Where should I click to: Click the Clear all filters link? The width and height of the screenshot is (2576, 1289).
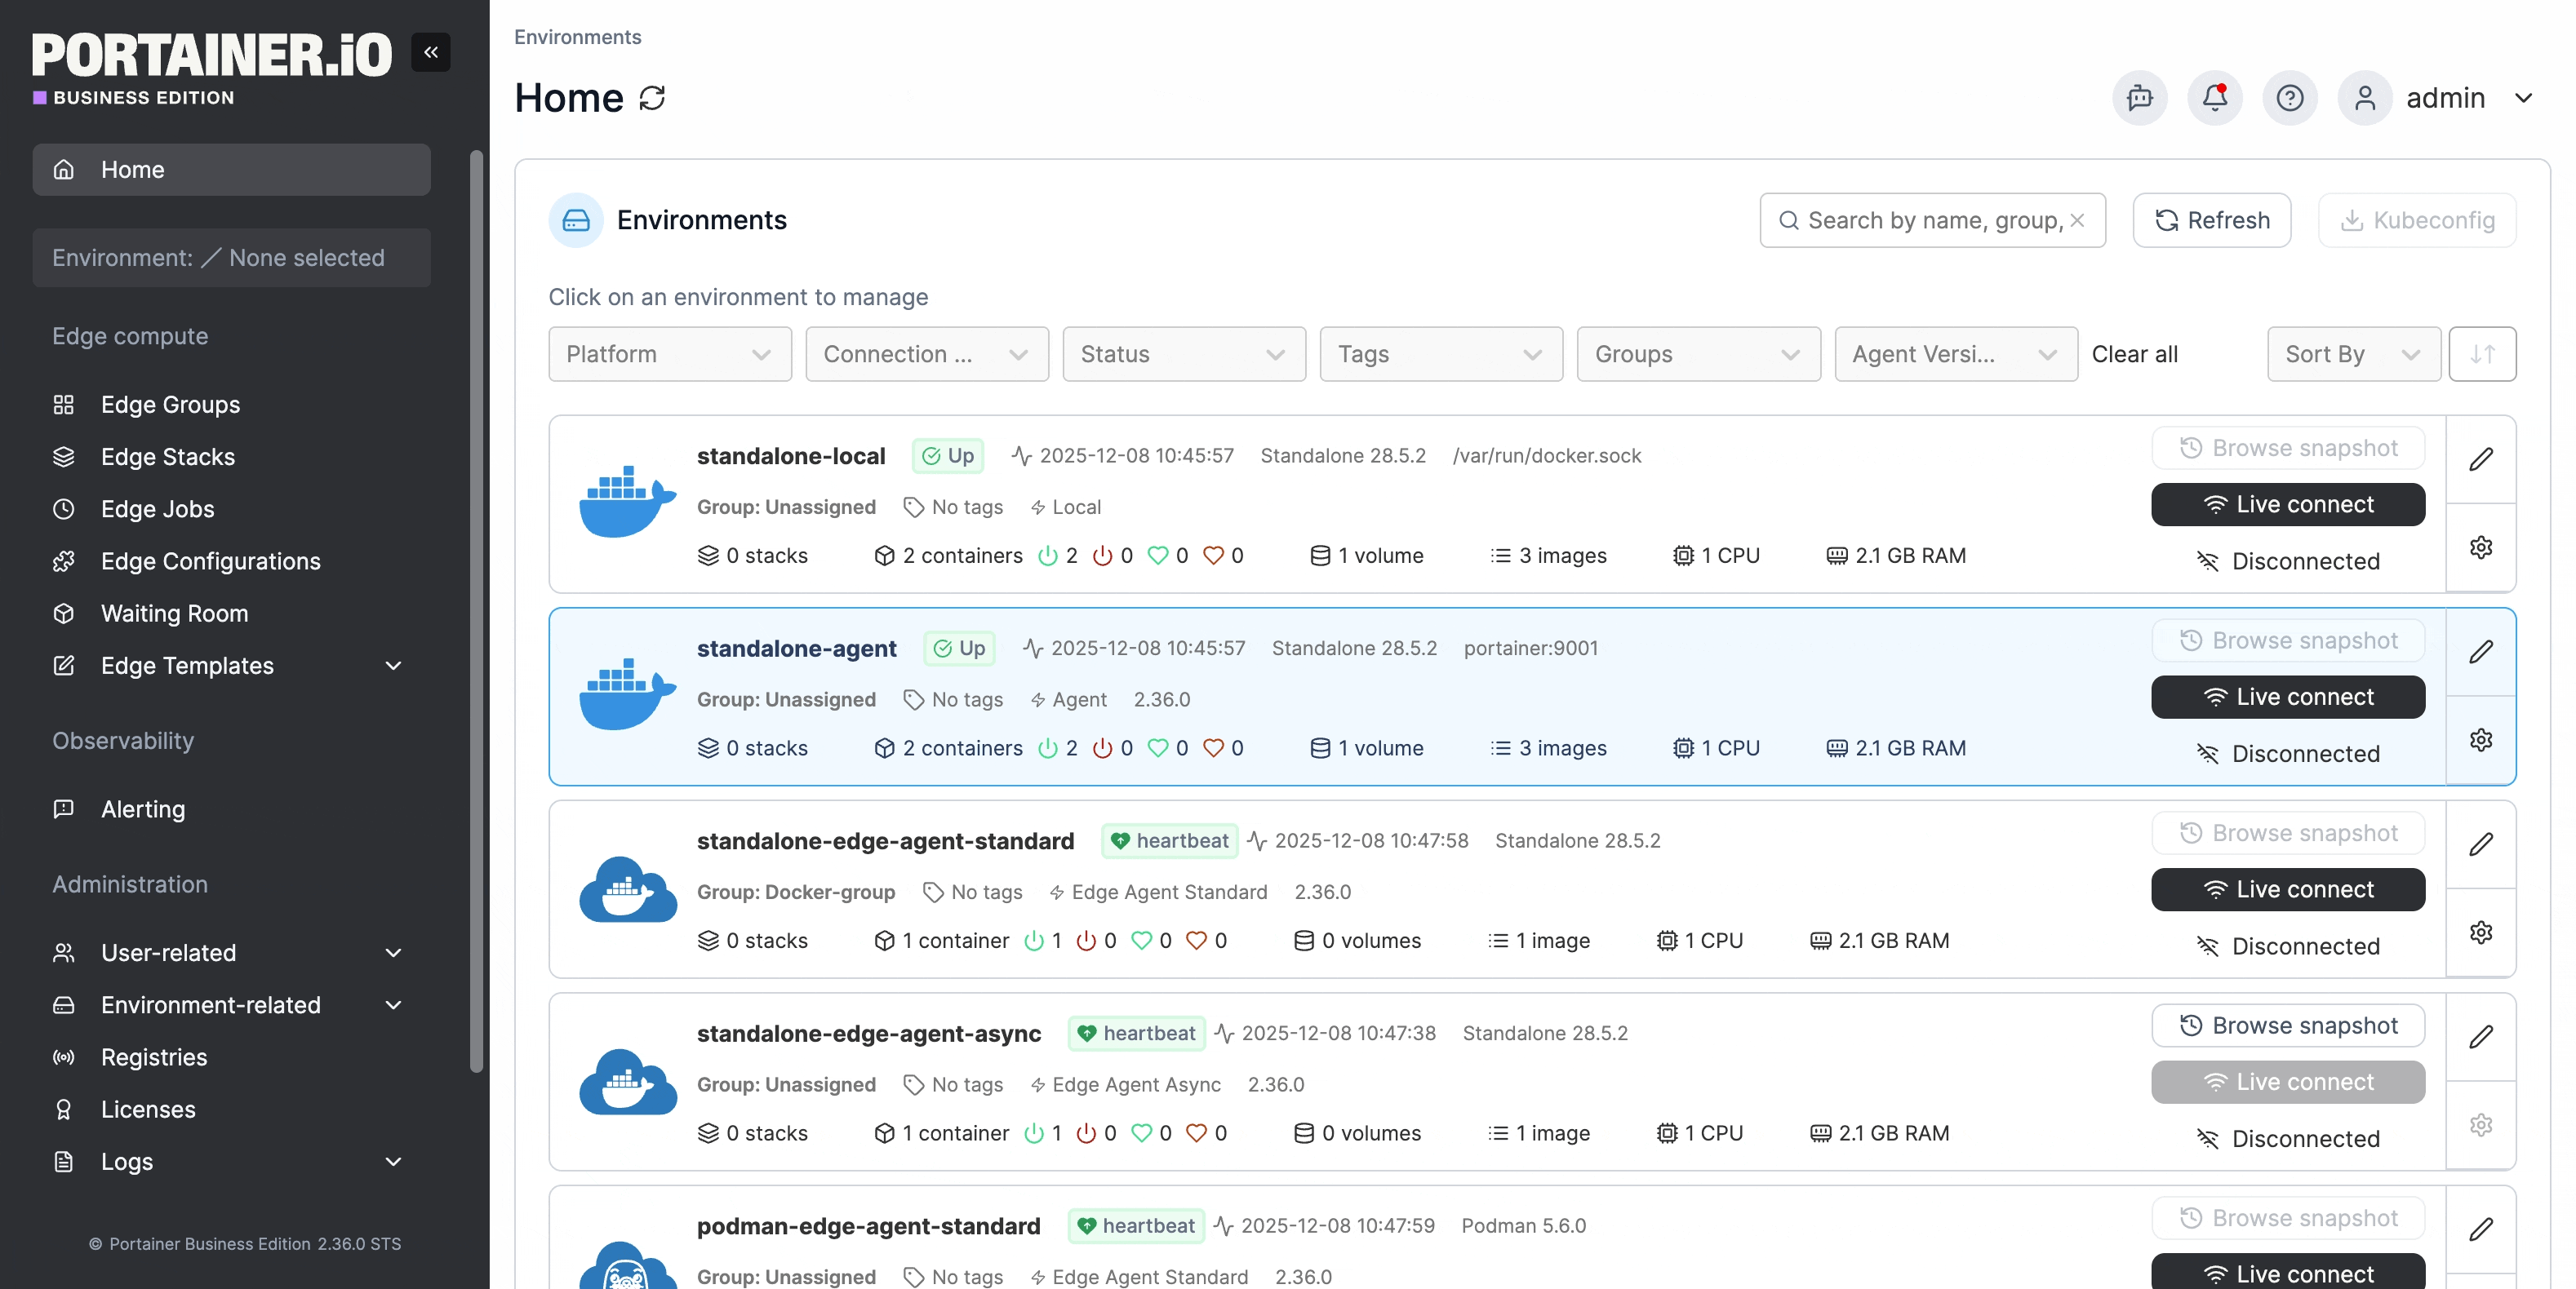(x=2134, y=354)
